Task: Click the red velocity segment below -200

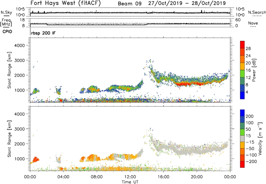Action: [242, 164]
